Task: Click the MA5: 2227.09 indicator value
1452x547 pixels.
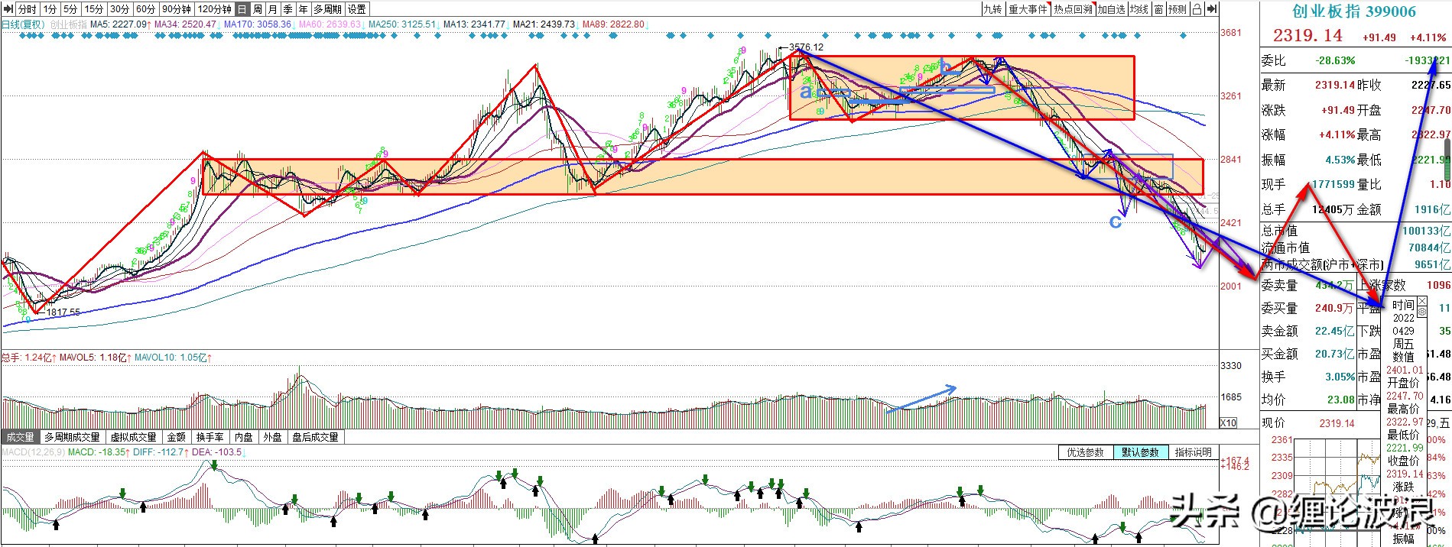Action: point(120,24)
